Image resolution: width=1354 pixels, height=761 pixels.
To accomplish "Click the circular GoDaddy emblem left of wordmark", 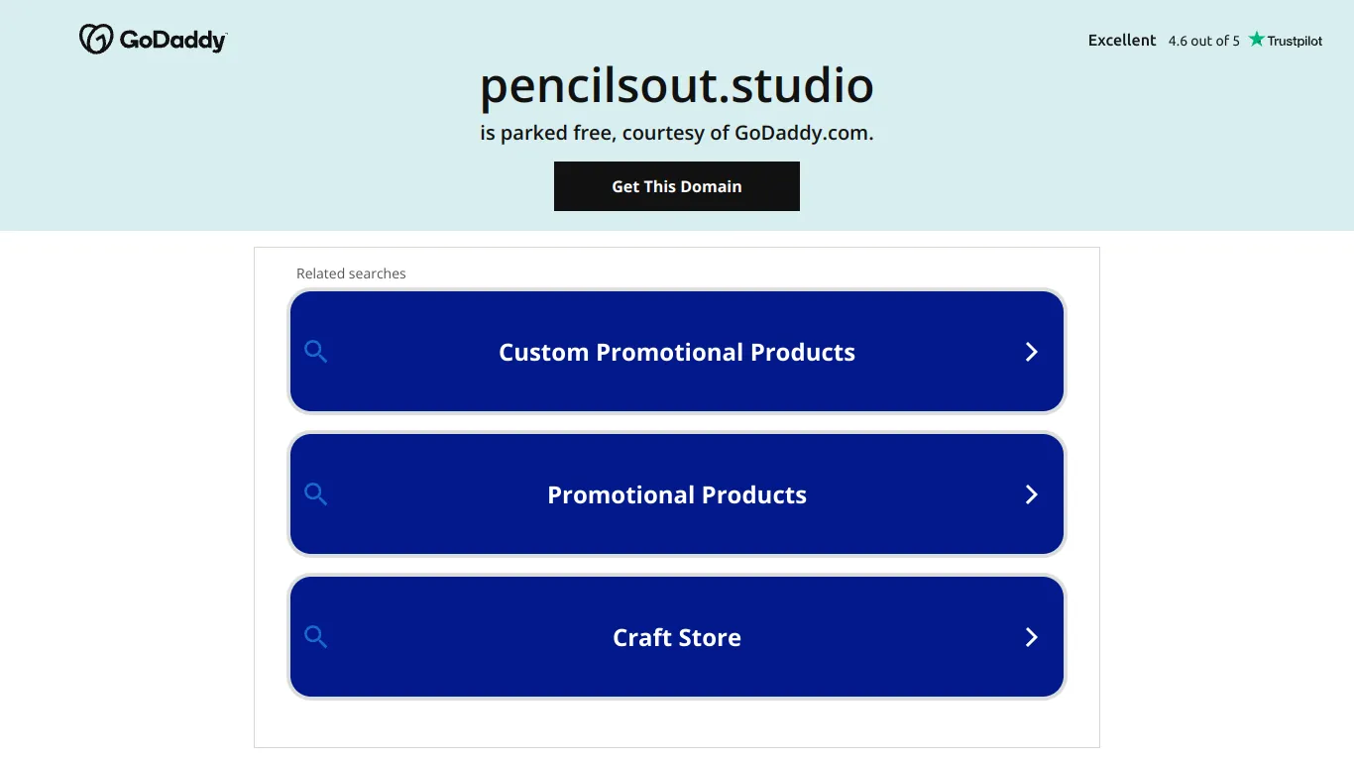I will 94,39.
